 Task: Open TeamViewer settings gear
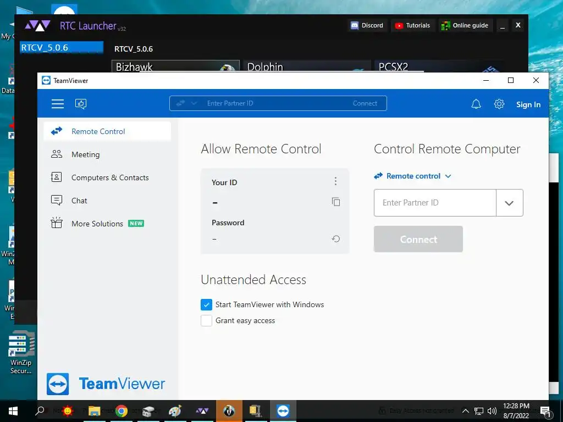pos(499,104)
